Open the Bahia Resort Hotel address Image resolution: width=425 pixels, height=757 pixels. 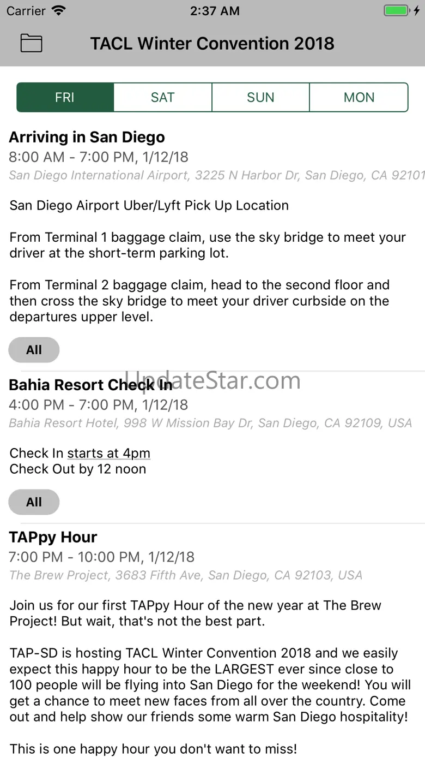click(x=210, y=423)
